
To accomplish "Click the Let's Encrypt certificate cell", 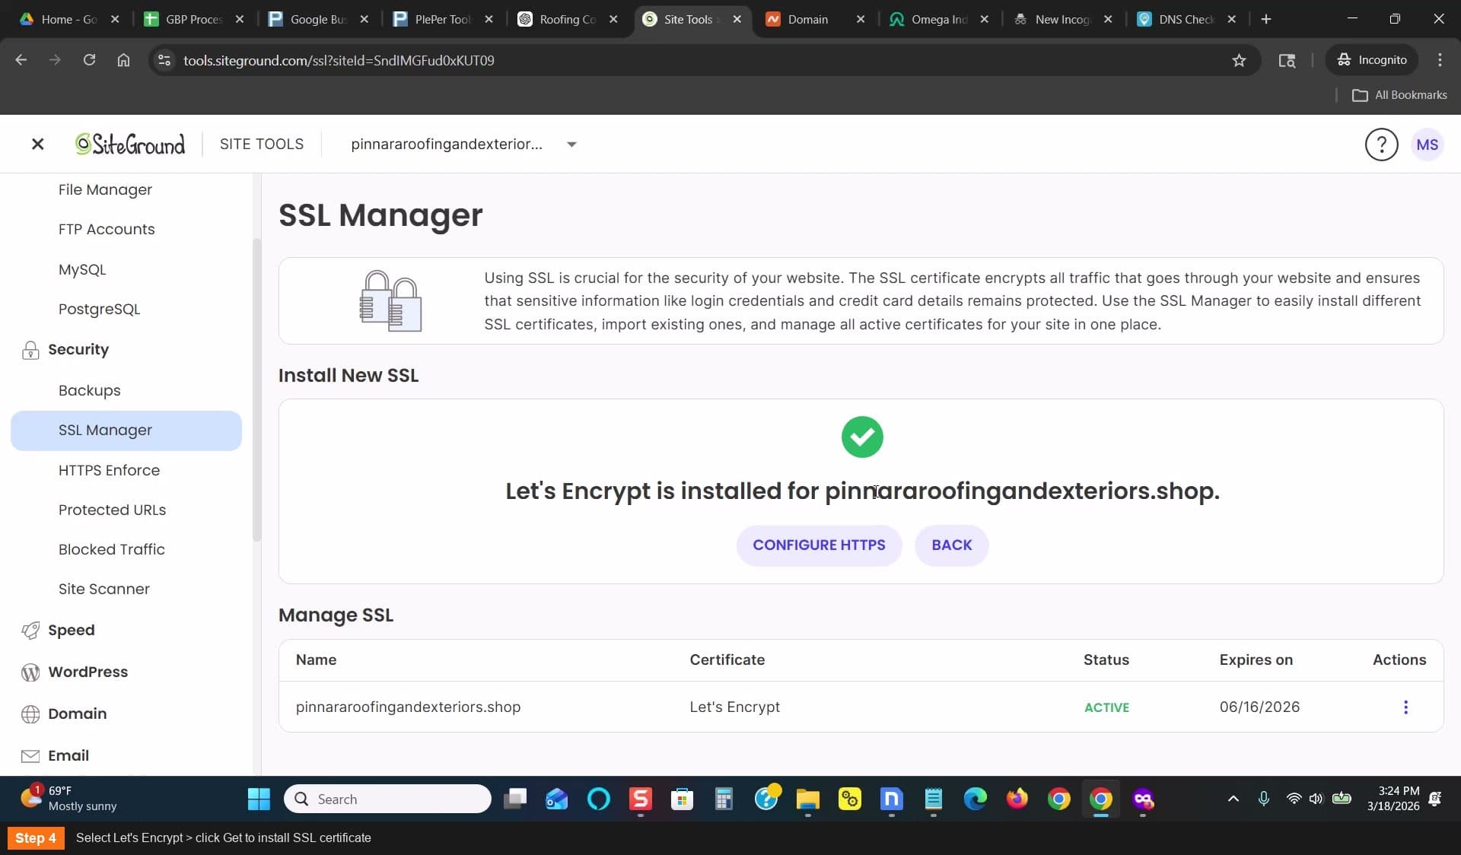I will point(734,707).
